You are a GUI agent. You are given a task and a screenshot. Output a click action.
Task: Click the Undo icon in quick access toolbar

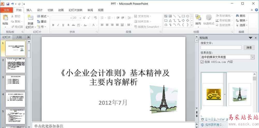click(x=12, y=4)
